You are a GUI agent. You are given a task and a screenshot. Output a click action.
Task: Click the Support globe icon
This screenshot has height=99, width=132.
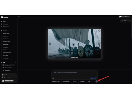(2, 75)
